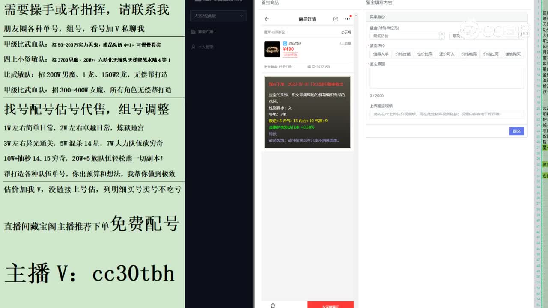Select 谨慎购买 appraisal conclusion
The height and width of the screenshot is (308, 548).
pos(513,54)
